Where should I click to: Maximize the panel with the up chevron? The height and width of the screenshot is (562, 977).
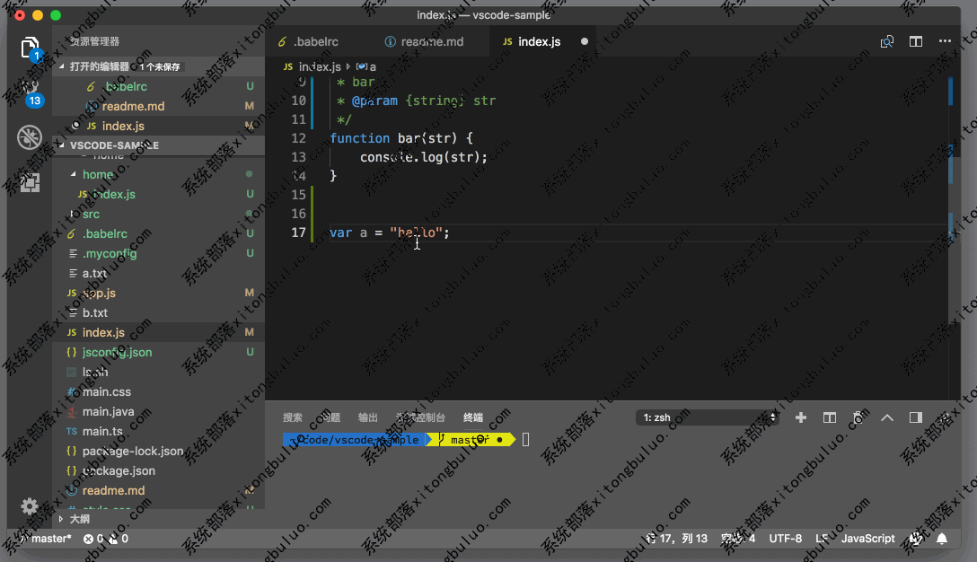(x=887, y=417)
